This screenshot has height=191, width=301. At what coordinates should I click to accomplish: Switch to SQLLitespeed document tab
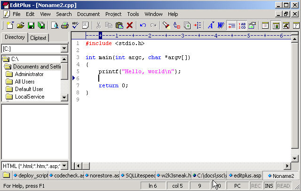point(138,176)
